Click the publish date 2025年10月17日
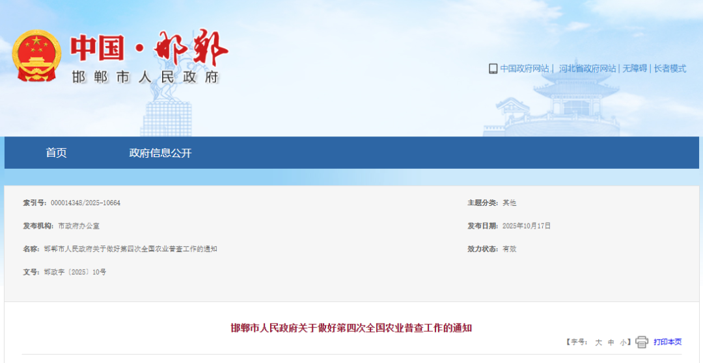 point(527,226)
